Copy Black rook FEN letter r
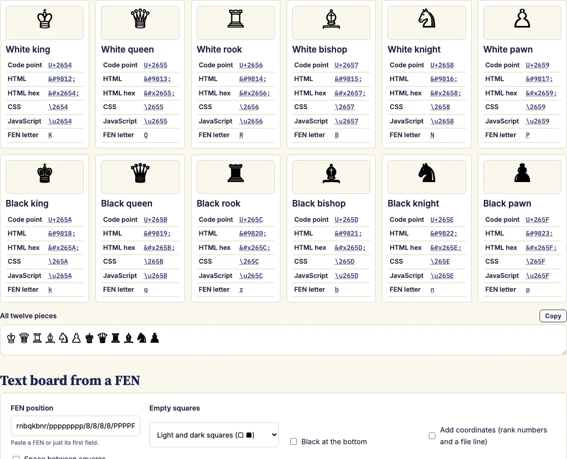Image resolution: width=567 pixels, height=459 pixels. 241,290
